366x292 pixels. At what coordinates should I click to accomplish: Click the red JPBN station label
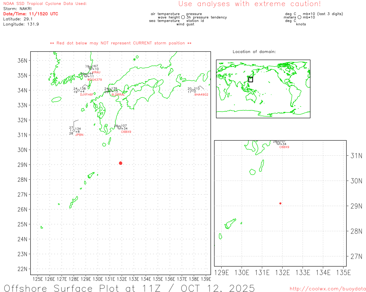pos(79,135)
